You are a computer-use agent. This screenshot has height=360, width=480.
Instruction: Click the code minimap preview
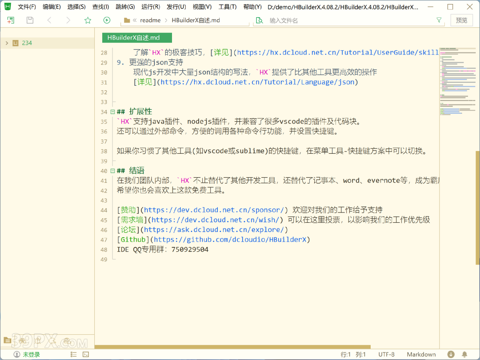coord(458,81)
